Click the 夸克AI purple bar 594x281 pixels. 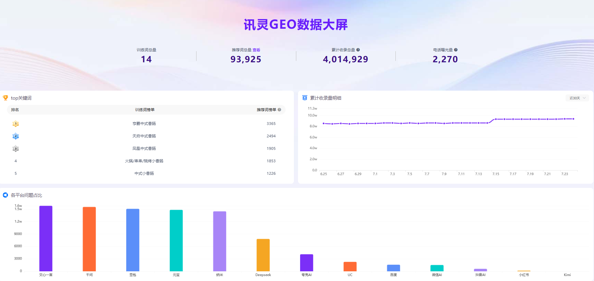click(x=307, y=263)
